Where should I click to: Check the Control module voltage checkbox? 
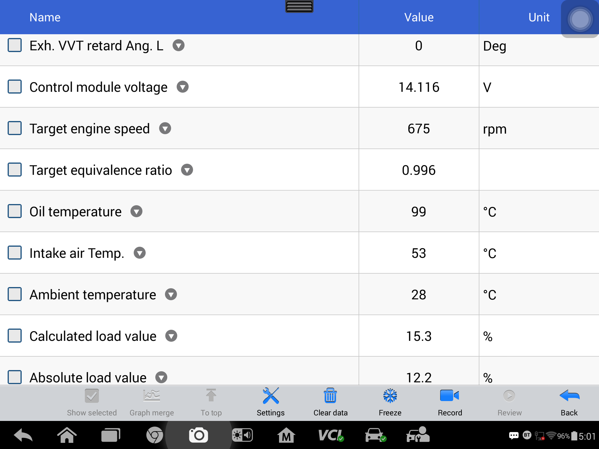click(15, 87)
